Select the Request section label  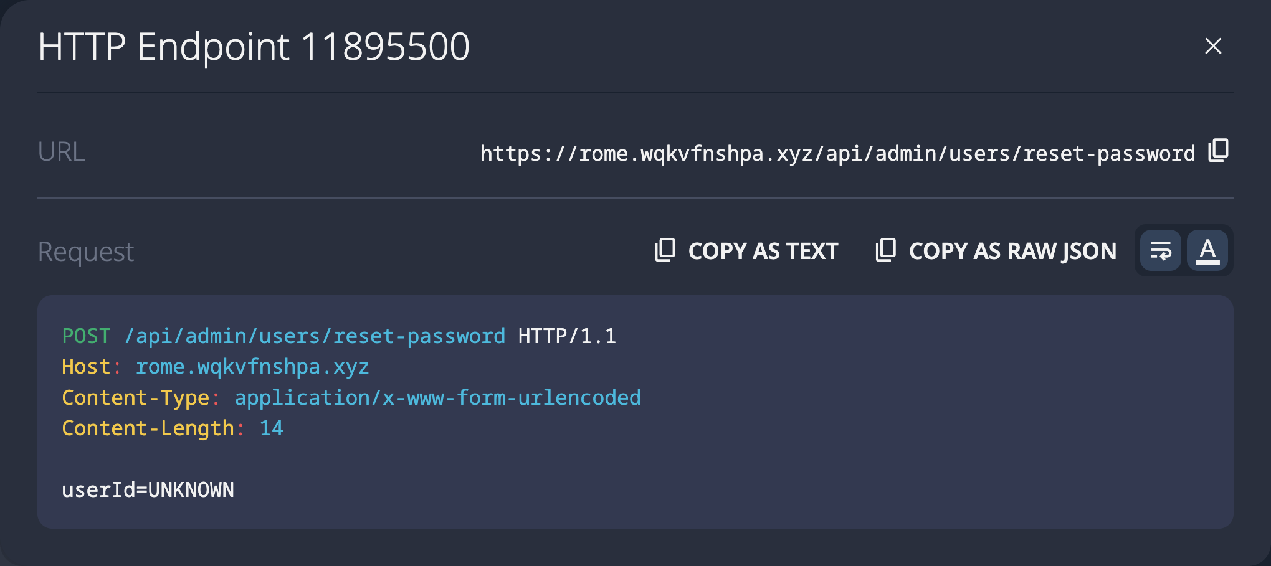click(85, 250)
